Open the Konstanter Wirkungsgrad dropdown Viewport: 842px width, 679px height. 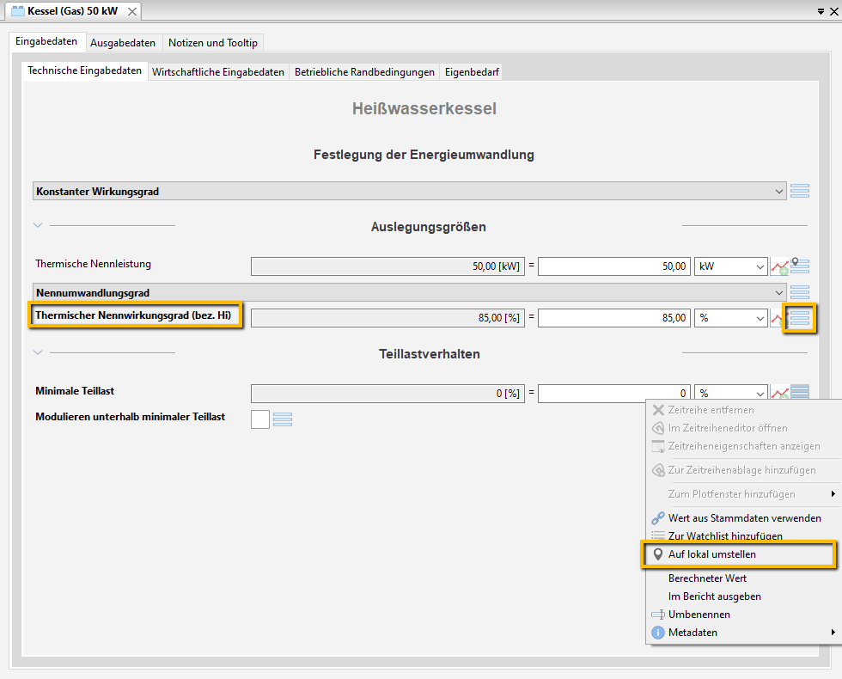(x=778, y=192)
